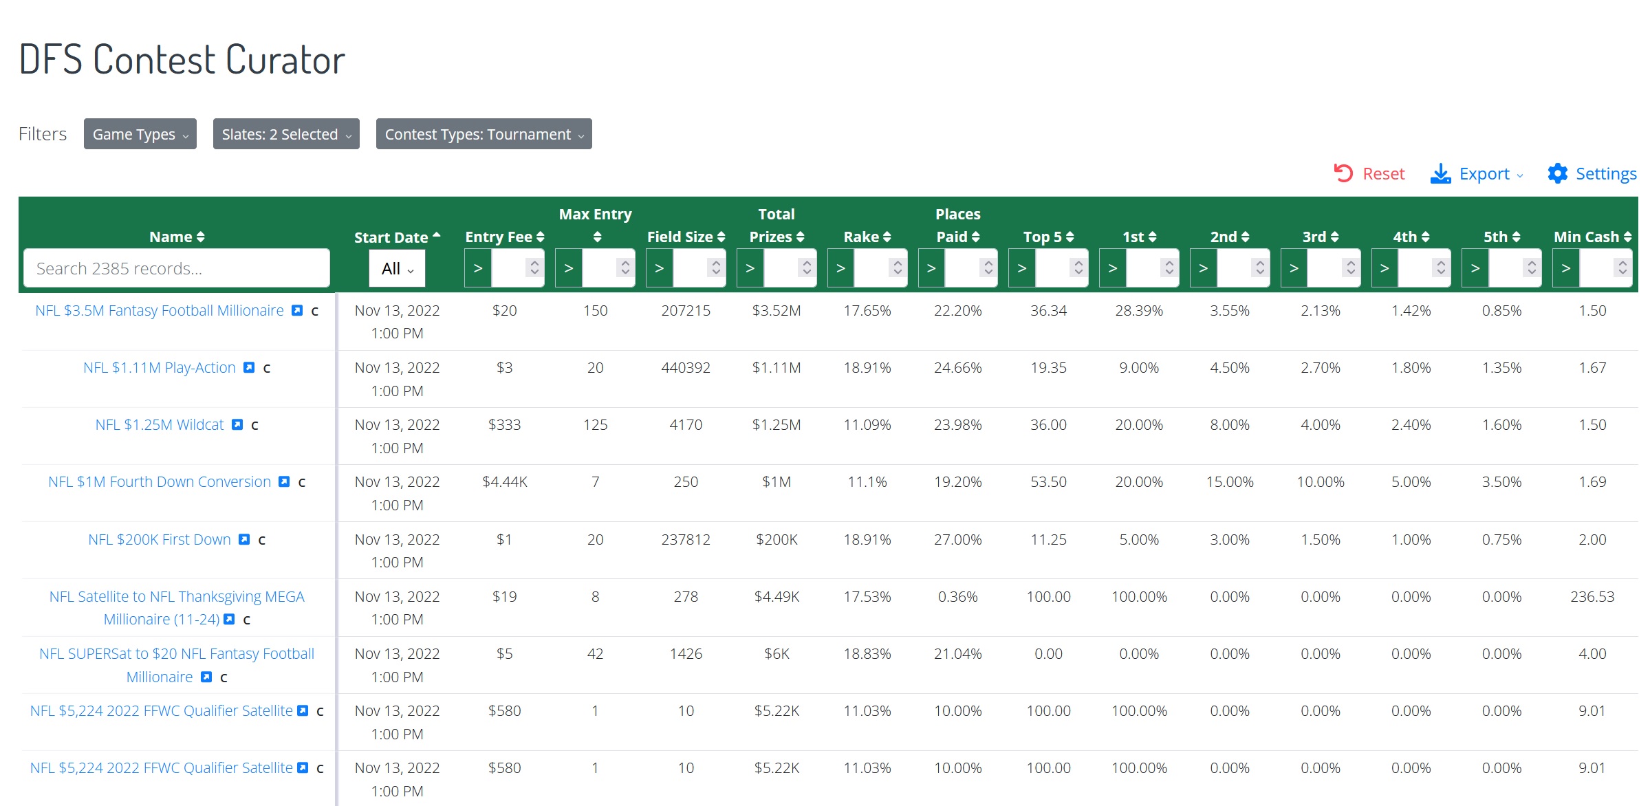Click the Min Cash filter value field
Screen dimensions: 1650x806
click(x=1598, y=268)
